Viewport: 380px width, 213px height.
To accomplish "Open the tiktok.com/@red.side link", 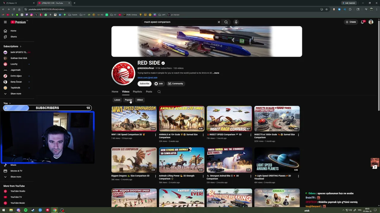I will coord(147,78).
